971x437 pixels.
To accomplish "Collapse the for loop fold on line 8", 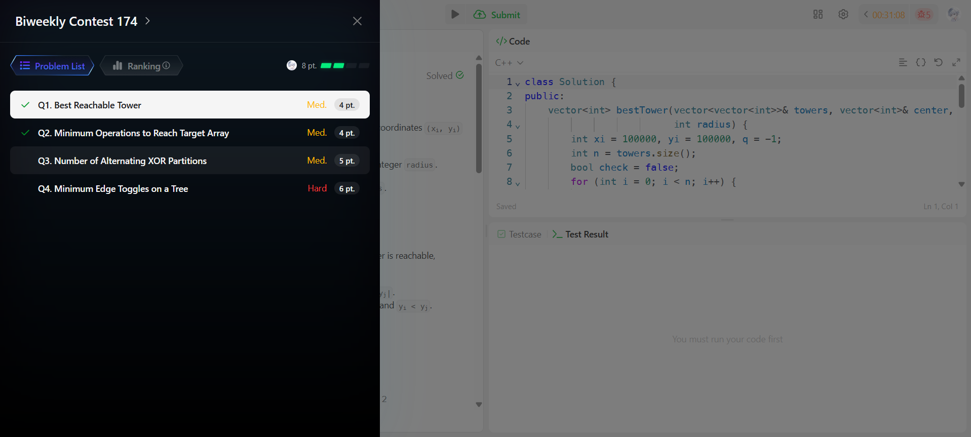I will click(518, 183).
